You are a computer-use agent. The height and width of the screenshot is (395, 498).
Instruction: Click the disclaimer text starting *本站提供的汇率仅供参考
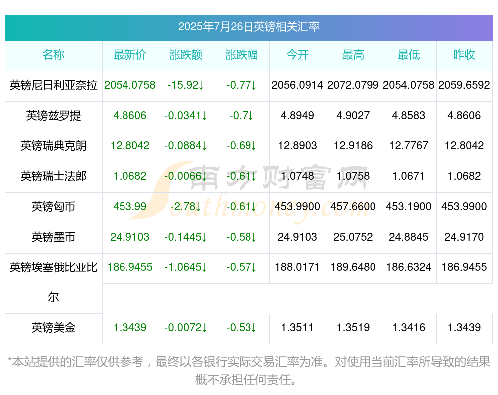point(249,371)
